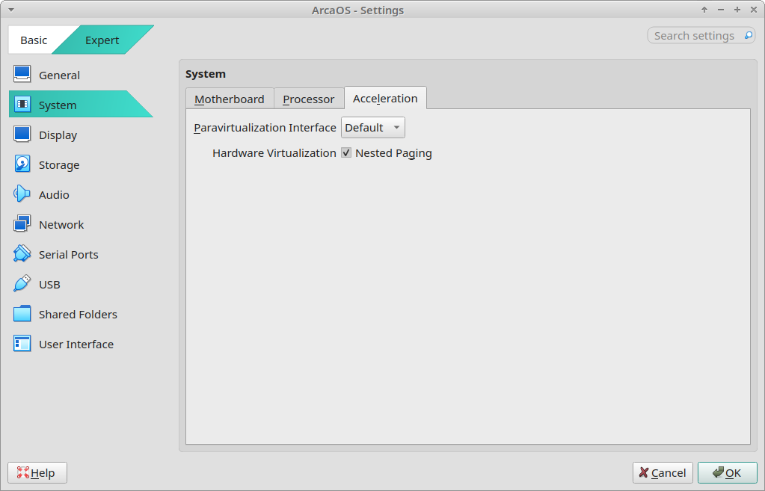Switch to Expert mode
The image size is (765, 491).
(x=102, y=40)
